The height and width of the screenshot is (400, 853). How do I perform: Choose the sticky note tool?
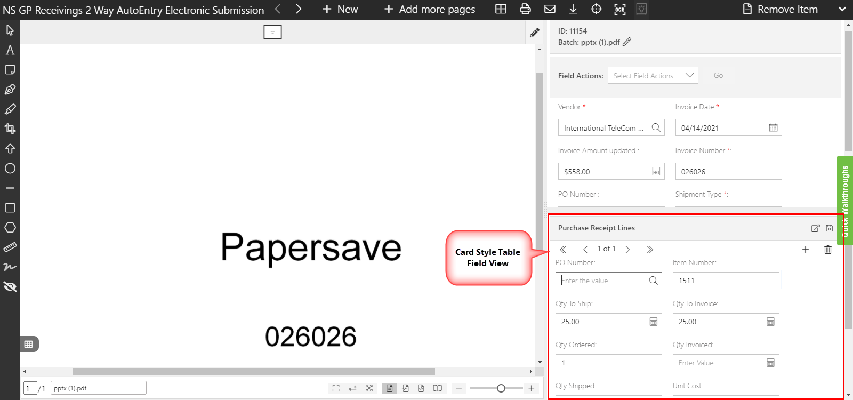point(10,70)
